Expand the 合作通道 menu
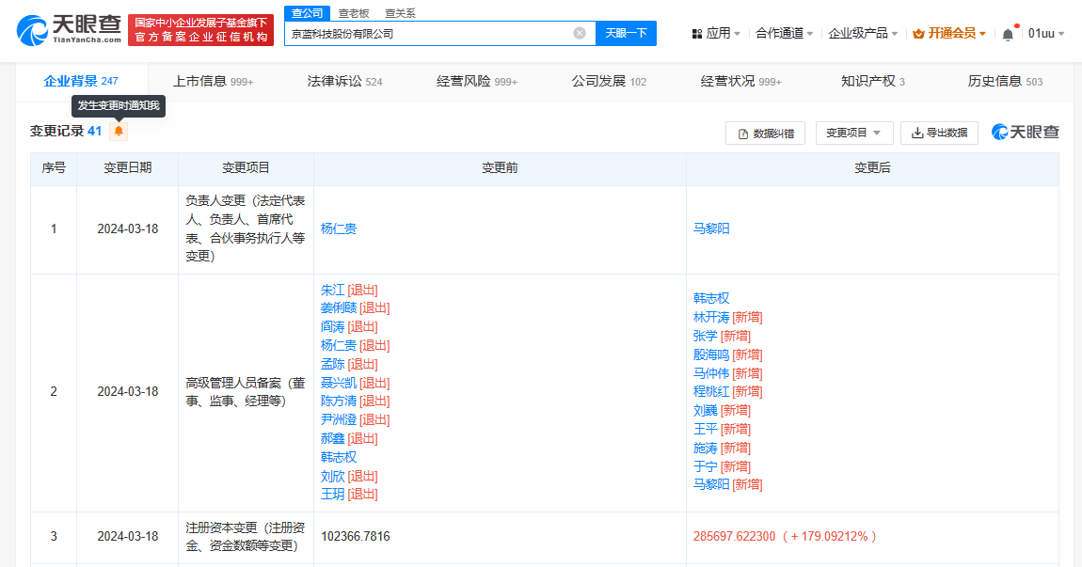The height and width of the screenshot is (567, 1082). point(786,34)
